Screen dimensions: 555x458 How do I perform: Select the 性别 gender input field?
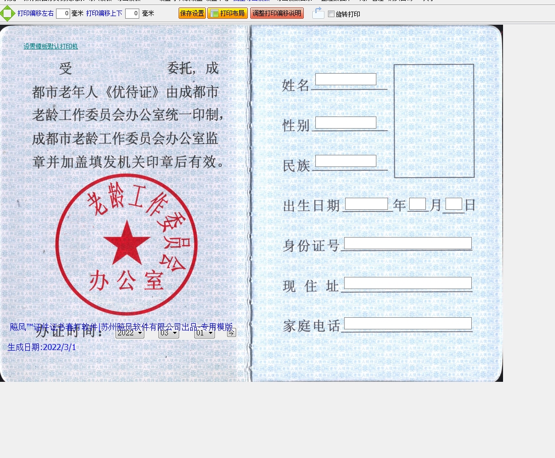(346, 123)
